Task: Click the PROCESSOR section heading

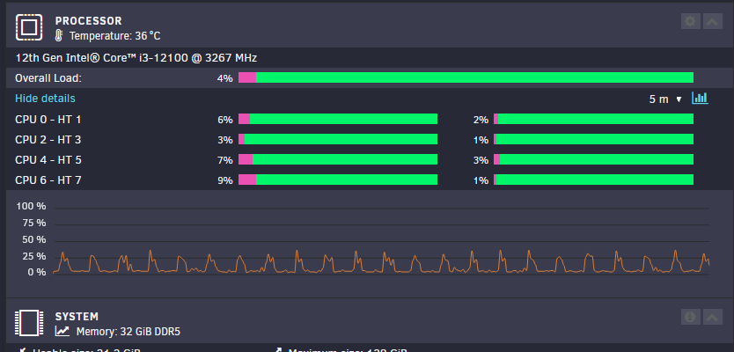Action: coord(89,21)
